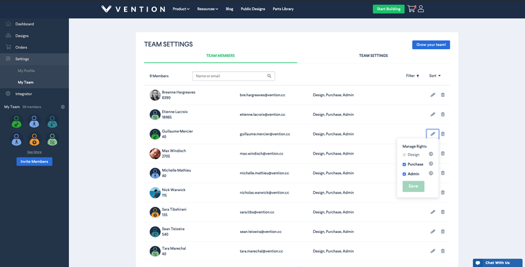Open the Resources dropdown menu
The image size is (525, 267).
point(207,9)
